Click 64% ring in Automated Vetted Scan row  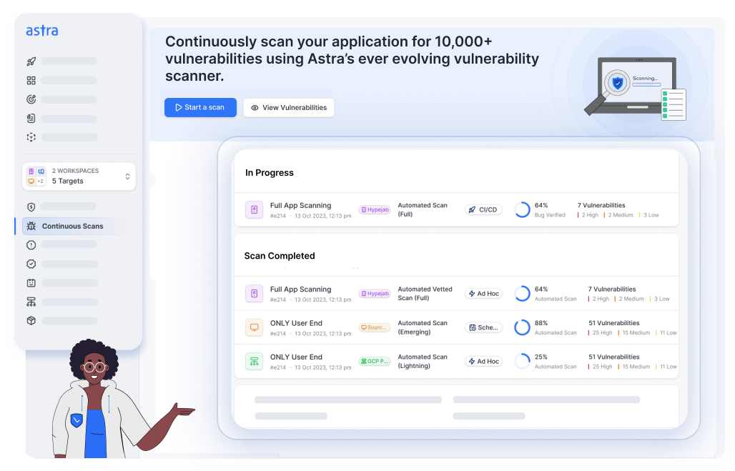coord(522,294)
